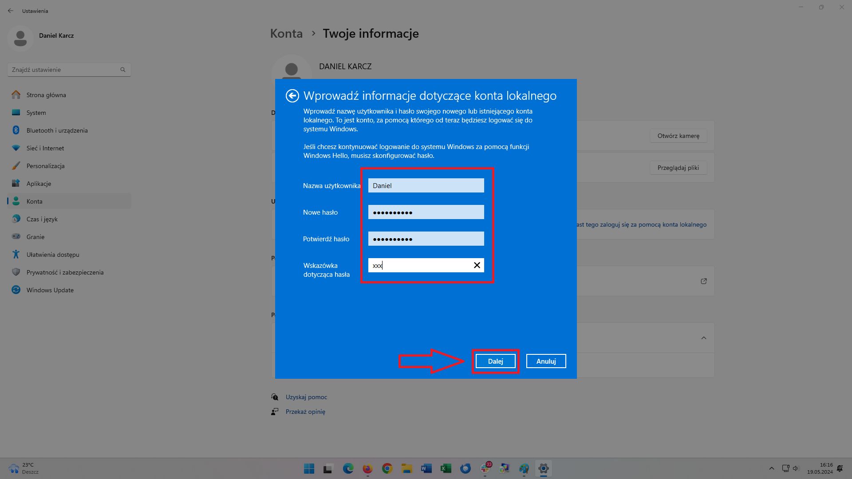Select Sieć i Internet from the menu

click(x=45, y=148)
